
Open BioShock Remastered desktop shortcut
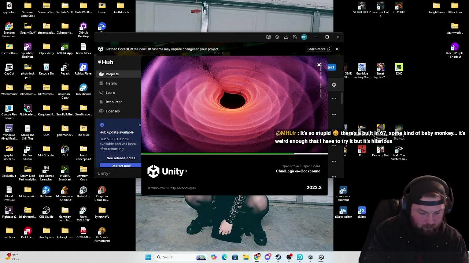click(102, 235)
